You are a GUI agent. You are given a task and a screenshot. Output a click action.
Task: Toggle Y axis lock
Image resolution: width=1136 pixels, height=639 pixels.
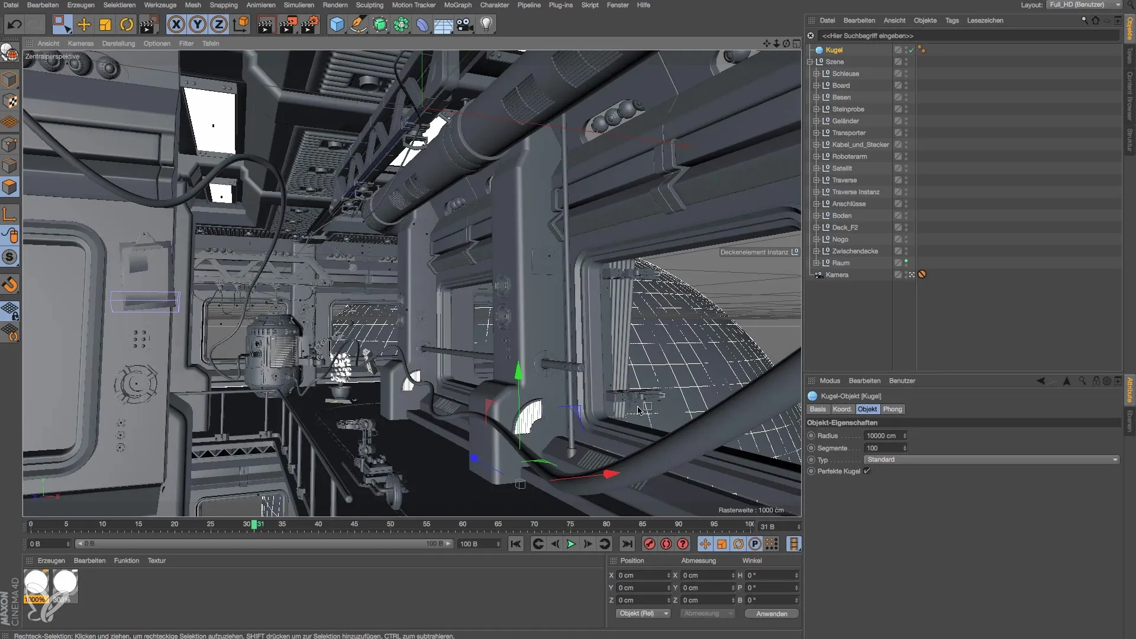coord(197,24)
